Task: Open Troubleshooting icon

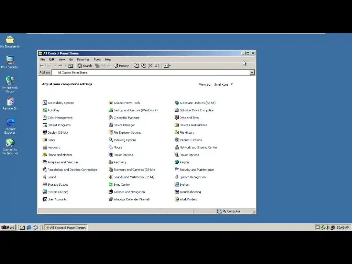Action: coord(177,192)
